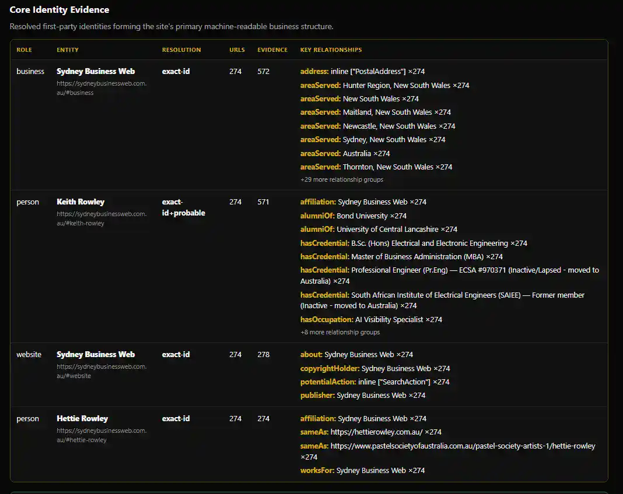
Task: Click areaServed Hunter Region, New South Wales
Action: point(384,85)
